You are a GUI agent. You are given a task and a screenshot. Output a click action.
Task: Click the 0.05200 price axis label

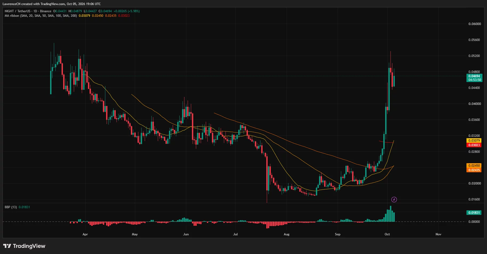(x=475, y=56)
